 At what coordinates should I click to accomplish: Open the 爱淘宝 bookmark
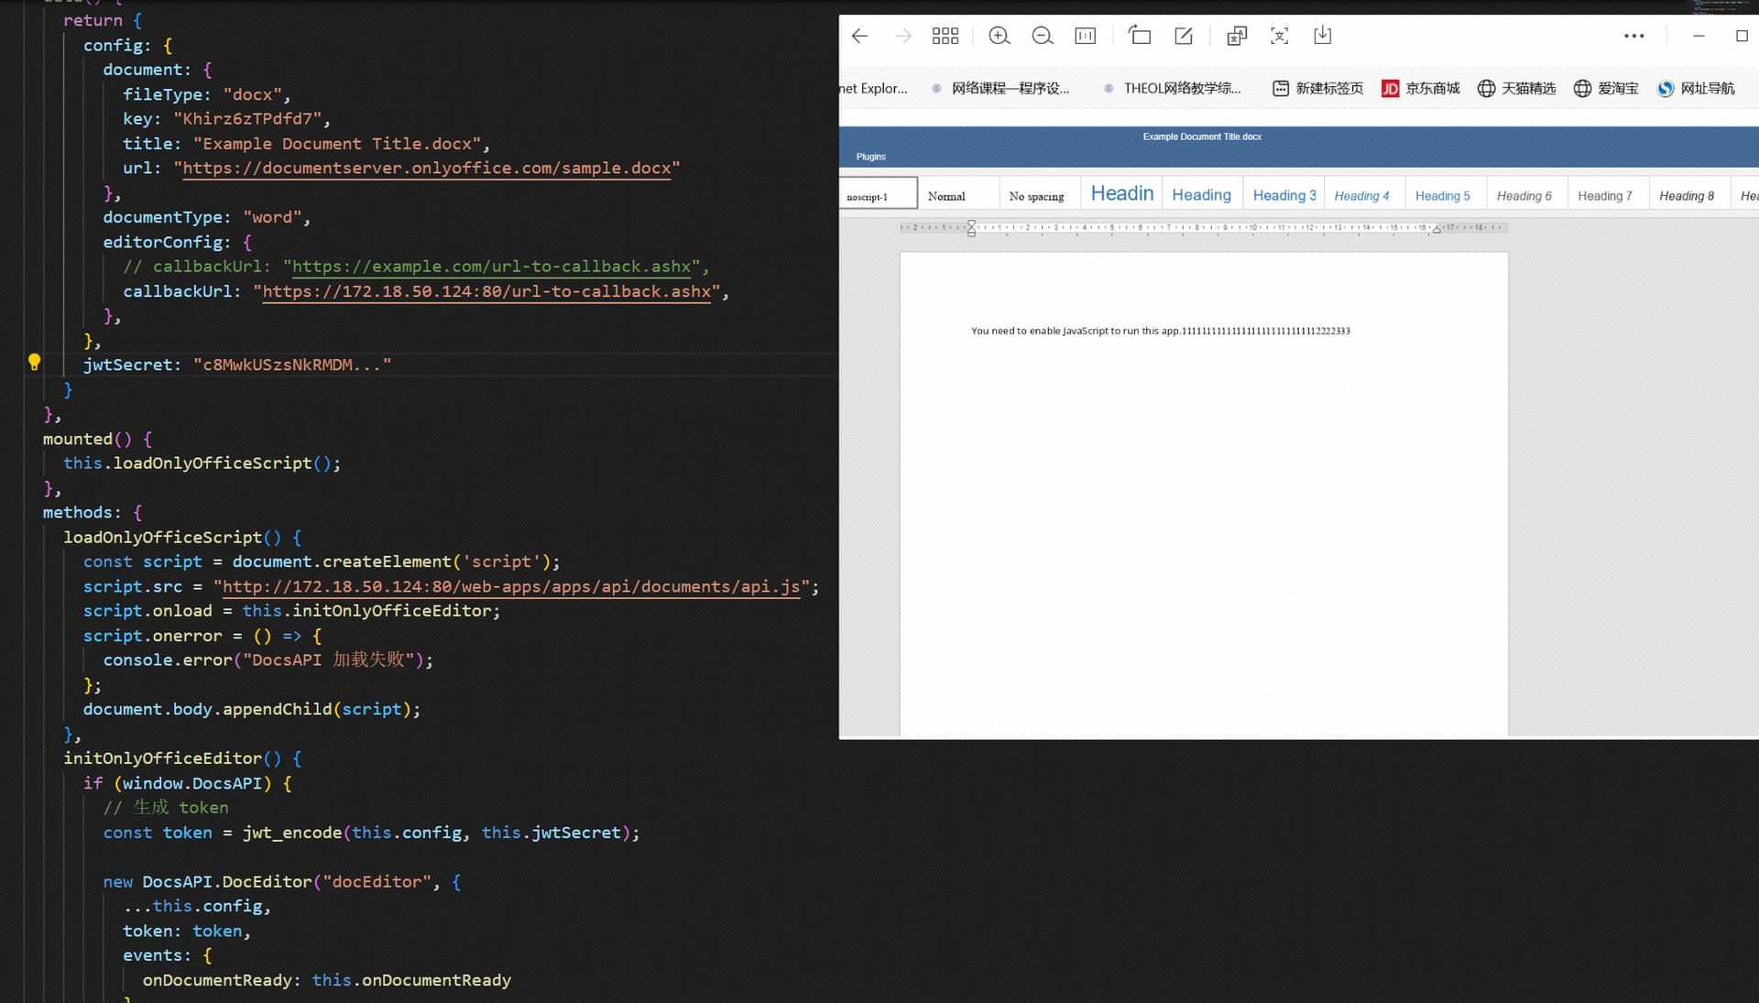(1606, 88)
